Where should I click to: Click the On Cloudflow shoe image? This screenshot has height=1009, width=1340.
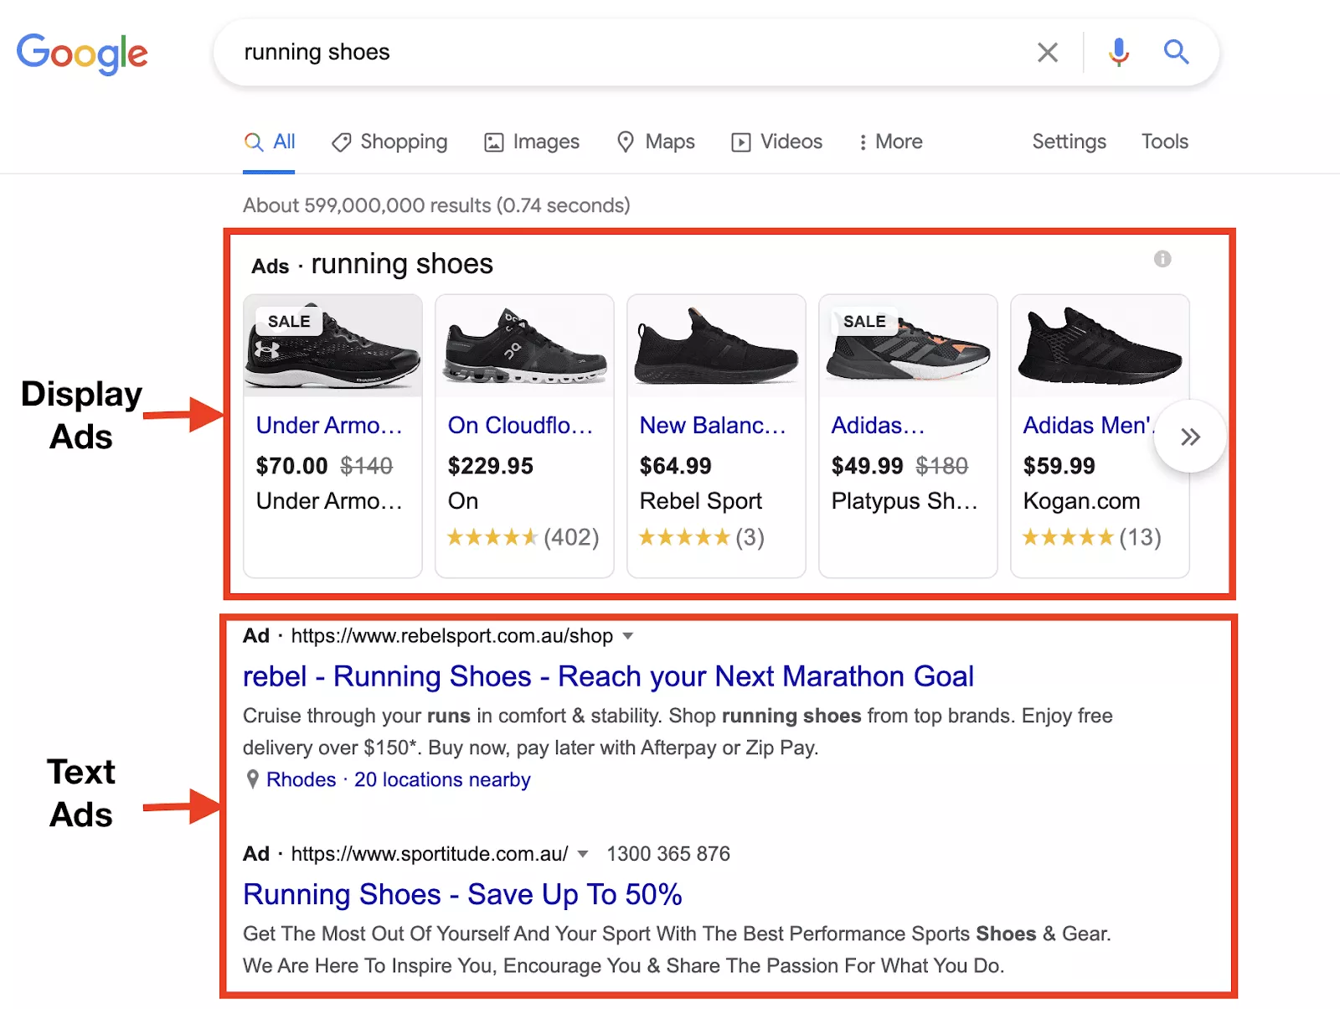[x=524, y=346]
